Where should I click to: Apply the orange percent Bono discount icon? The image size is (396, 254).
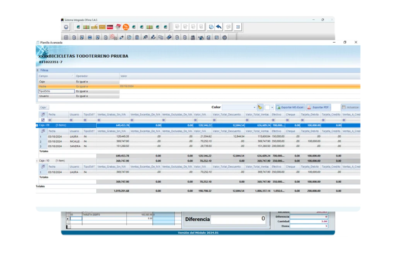click(126, 27)
